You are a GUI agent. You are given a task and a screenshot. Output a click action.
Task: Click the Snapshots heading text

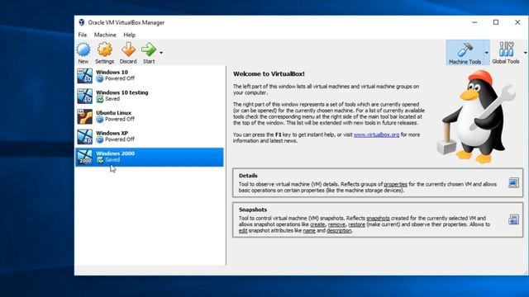(253, 210)
